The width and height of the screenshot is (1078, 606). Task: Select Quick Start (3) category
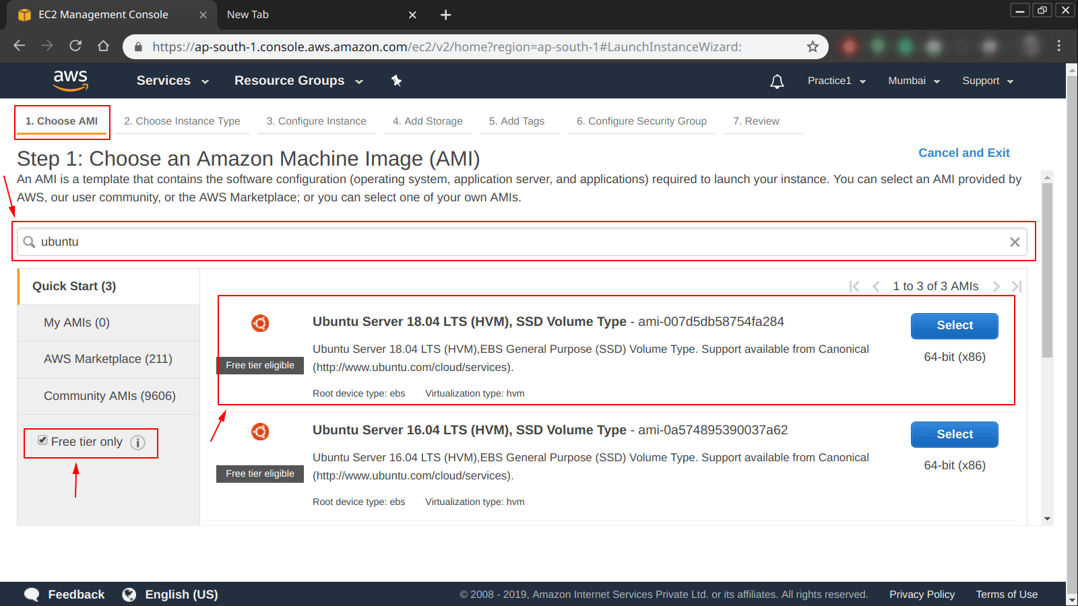(108, 286)
